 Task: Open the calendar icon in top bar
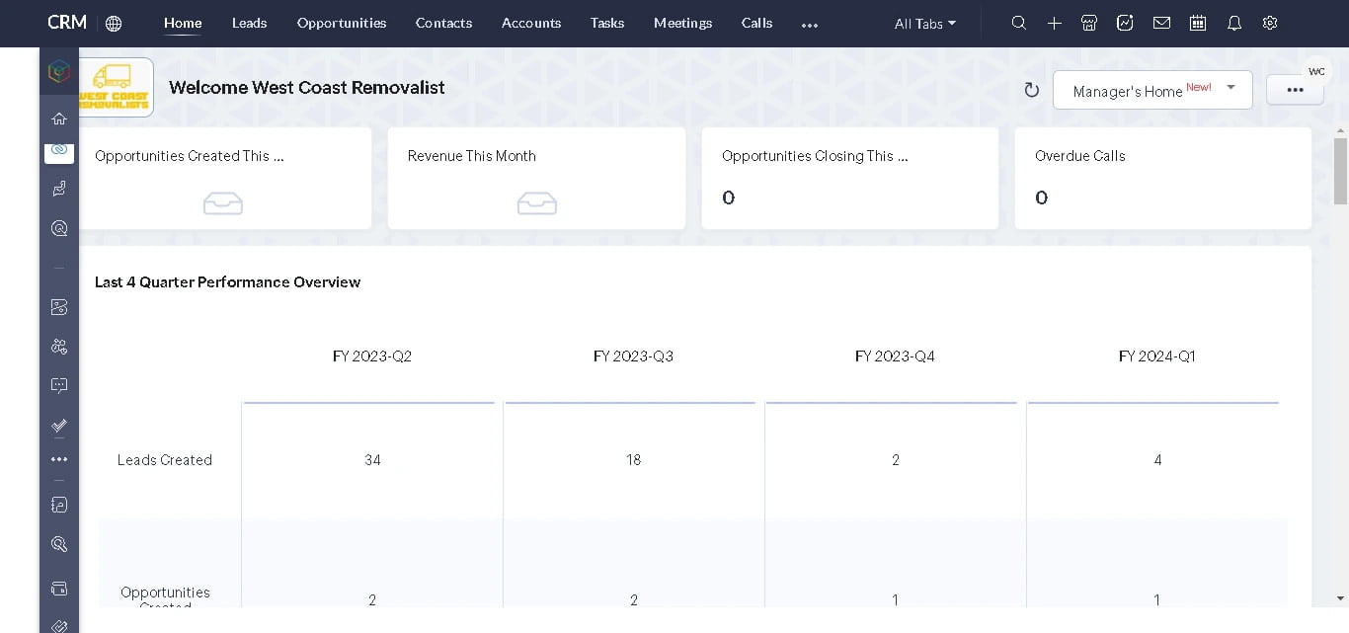[x=1198, y=23]
